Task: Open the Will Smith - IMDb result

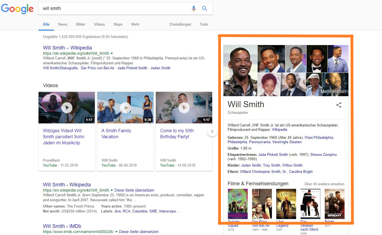Action: (62, 226)
